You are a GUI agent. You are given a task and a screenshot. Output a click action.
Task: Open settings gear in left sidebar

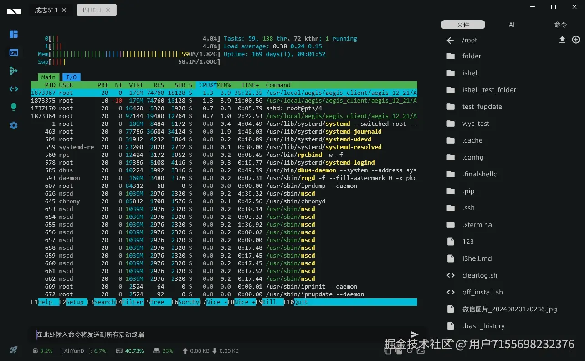(14, 125)
